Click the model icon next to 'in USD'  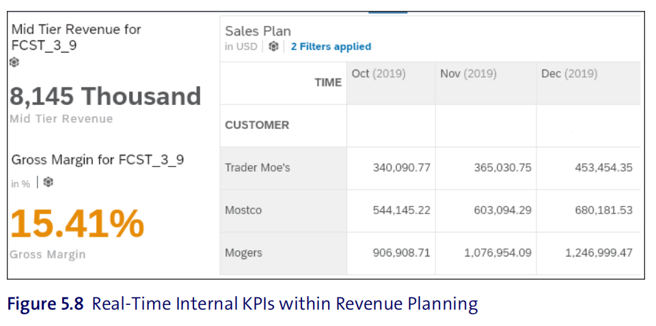(x=273, y=46)
